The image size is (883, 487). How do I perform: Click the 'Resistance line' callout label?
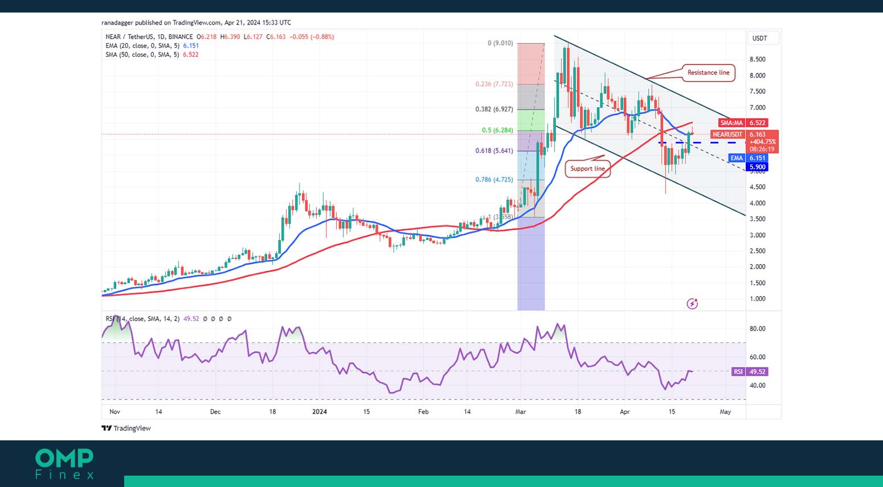[x=708, y=73]
